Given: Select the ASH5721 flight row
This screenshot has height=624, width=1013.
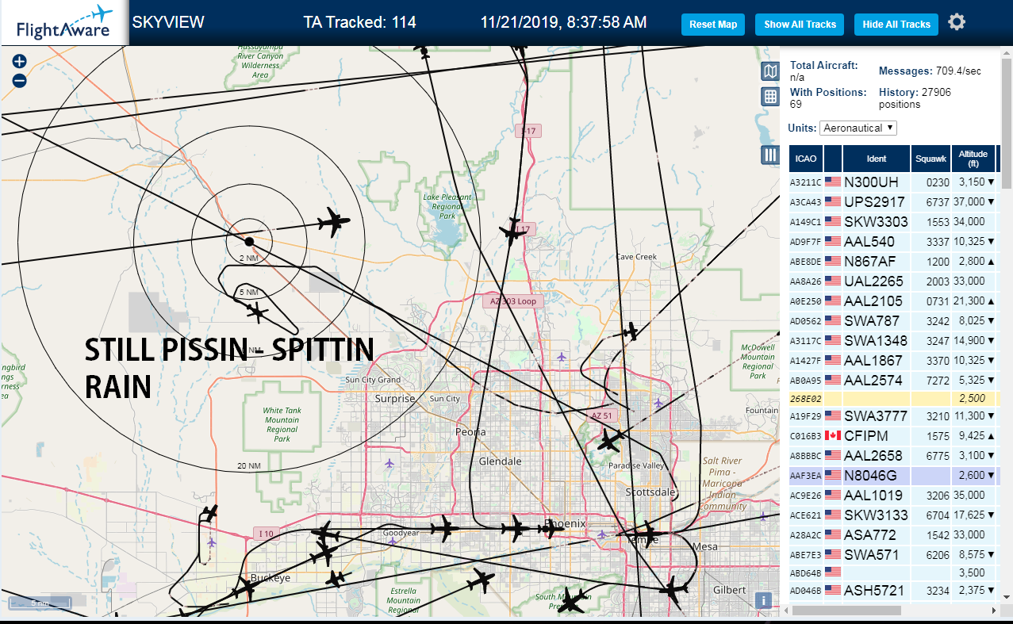Looking at the screenshot, I should tap(894, 590).
